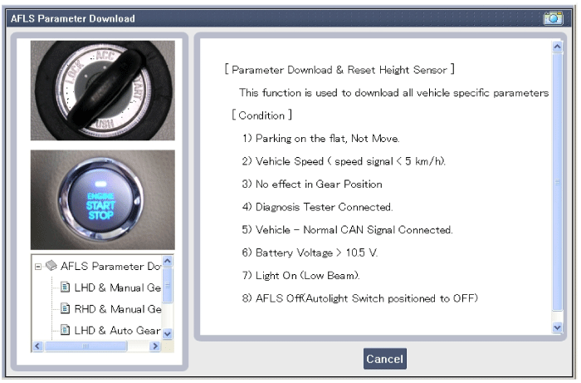Image resolution: width=581 pixels, height=383 pixels.
Task: Click the AFLS Parameter Download book icon
Action: [50, 267]
